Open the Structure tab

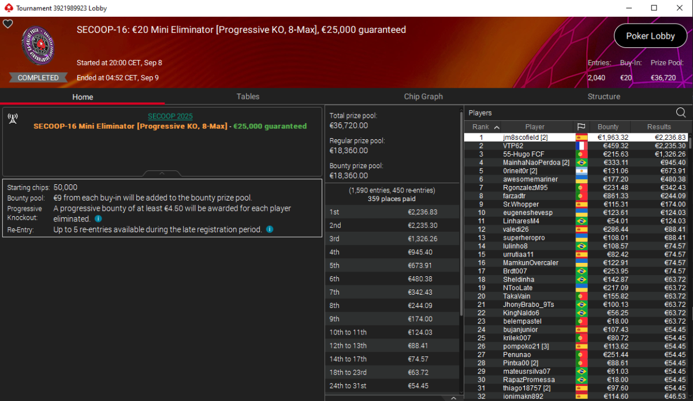[x=603, y=96]
